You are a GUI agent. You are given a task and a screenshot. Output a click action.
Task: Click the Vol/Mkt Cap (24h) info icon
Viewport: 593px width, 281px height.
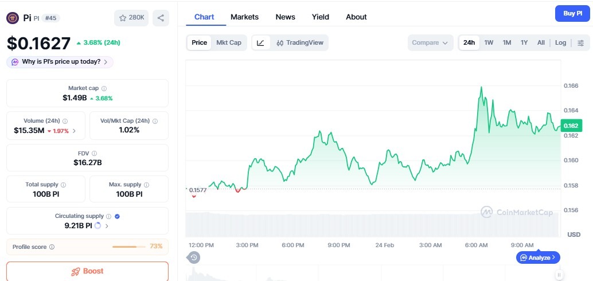[x=155, y=122]
